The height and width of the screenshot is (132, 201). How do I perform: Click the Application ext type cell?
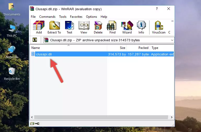click(162, 54)
